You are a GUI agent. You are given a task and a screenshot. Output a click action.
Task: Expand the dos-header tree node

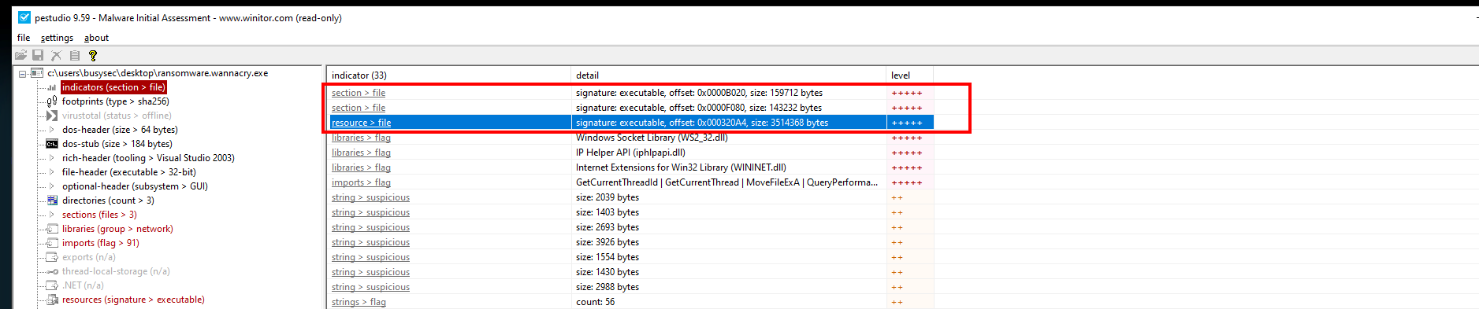click(x=52, y=130)
